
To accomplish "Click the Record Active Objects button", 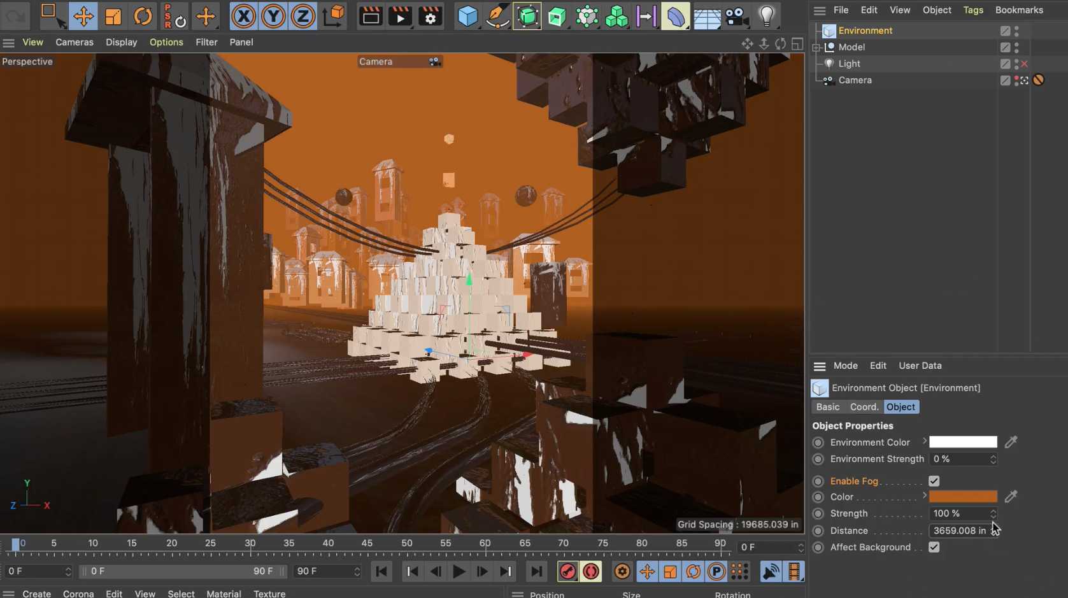I will coord(567,571).
